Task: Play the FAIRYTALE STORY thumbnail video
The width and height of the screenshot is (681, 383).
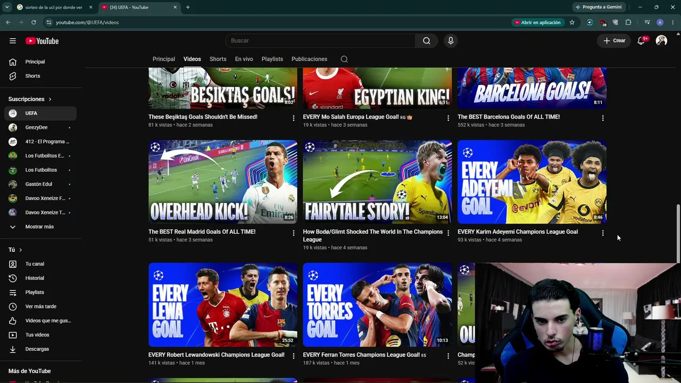Action: pos(377,182)
